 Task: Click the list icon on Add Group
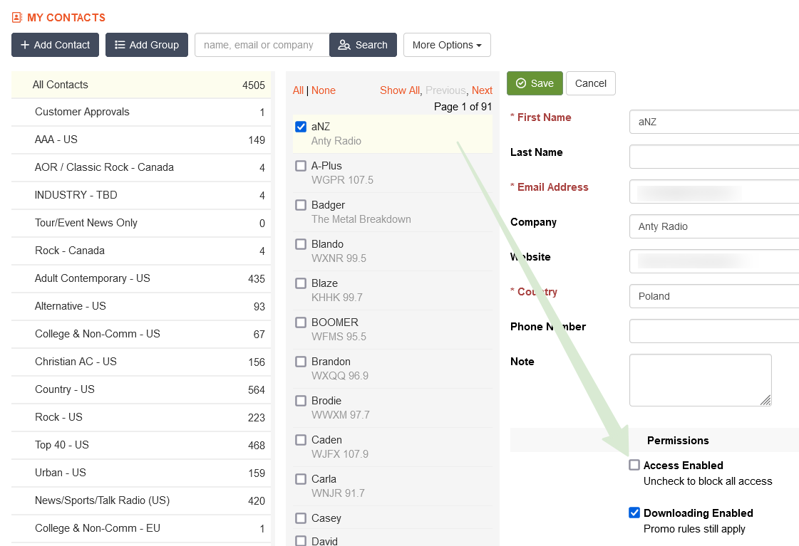[120, 45]
